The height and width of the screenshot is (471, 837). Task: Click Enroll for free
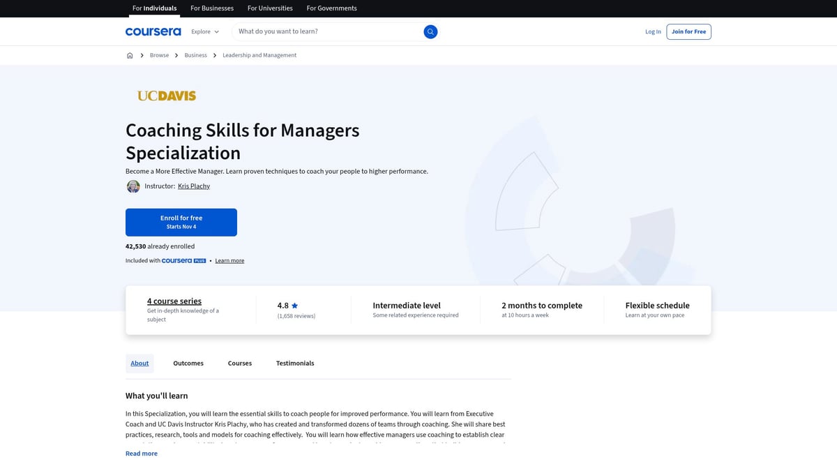coord(181,221)
